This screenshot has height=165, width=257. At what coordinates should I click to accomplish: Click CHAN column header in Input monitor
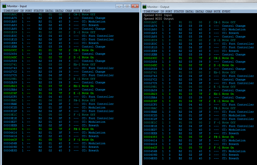point(69,11)
